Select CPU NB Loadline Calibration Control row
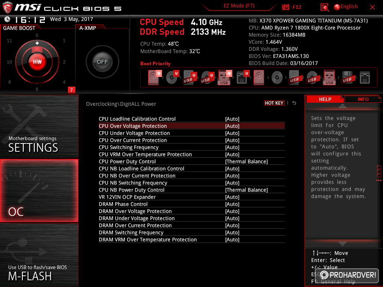The height and width of the screenshot is (287, 383). click(191, 169)
